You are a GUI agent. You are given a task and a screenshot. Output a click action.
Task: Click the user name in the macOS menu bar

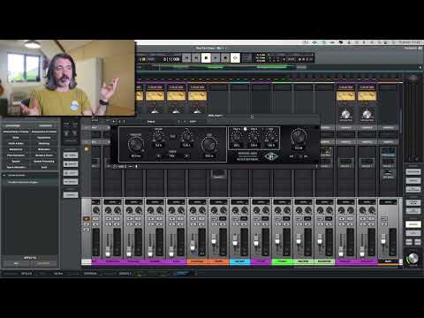410,42
